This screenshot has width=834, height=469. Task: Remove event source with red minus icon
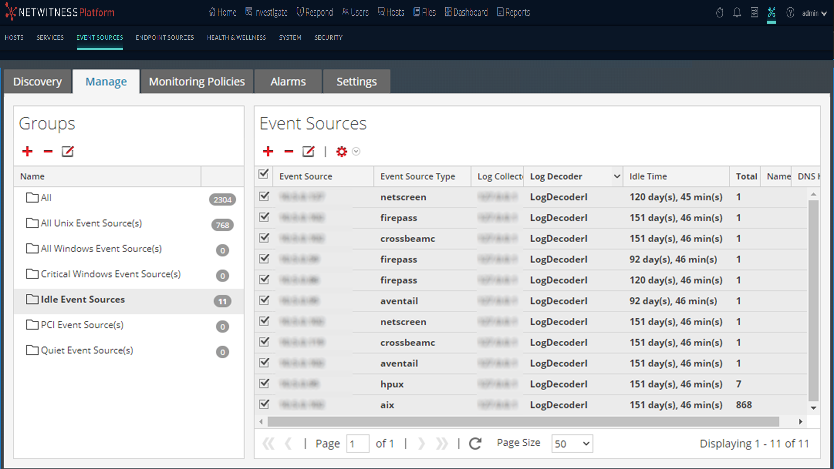tap(288, 151)
